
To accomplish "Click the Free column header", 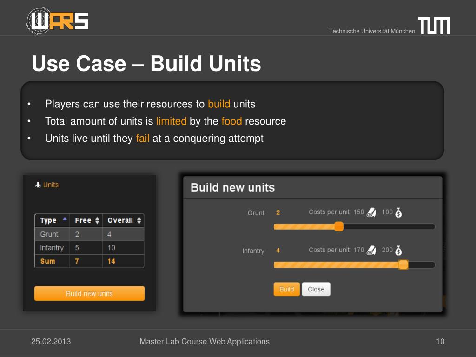I will point(86,220).
